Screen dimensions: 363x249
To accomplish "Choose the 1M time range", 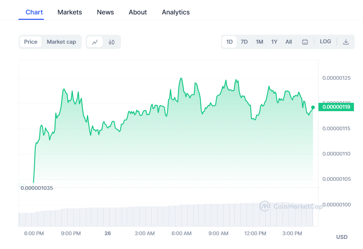I will click(x=259, y=42).
